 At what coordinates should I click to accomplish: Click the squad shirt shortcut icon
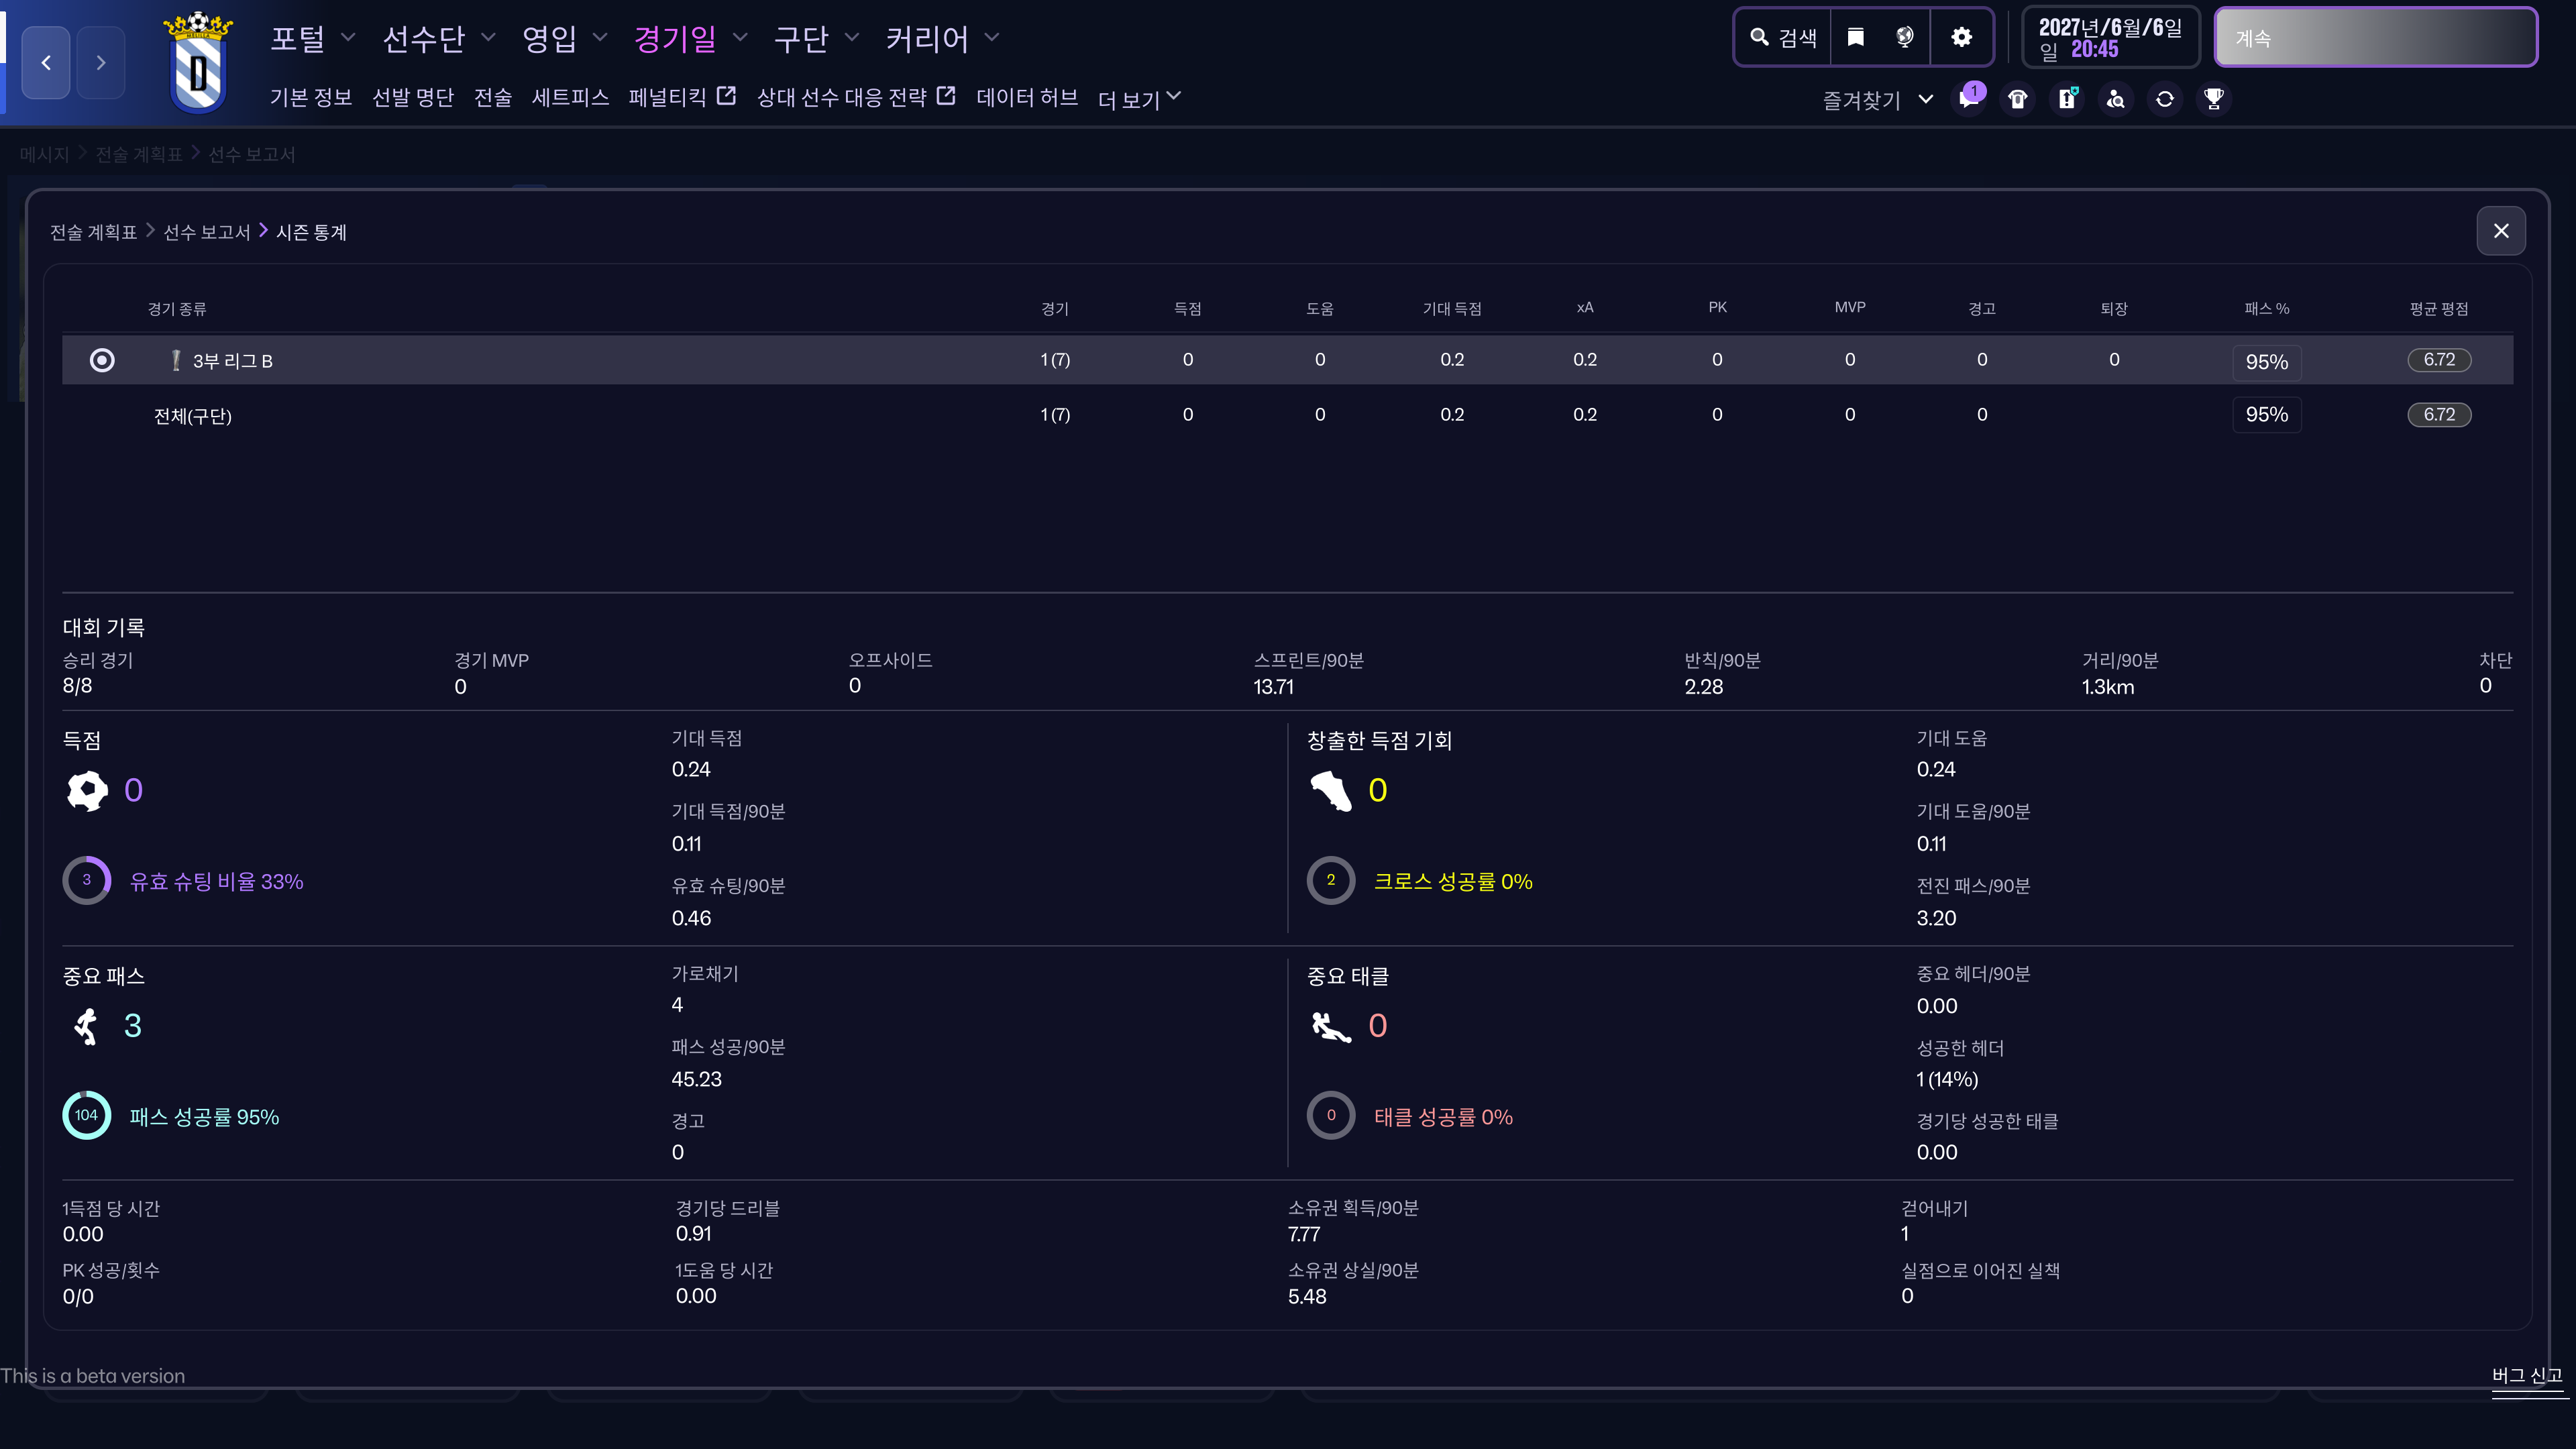(x=2017, y=99)
